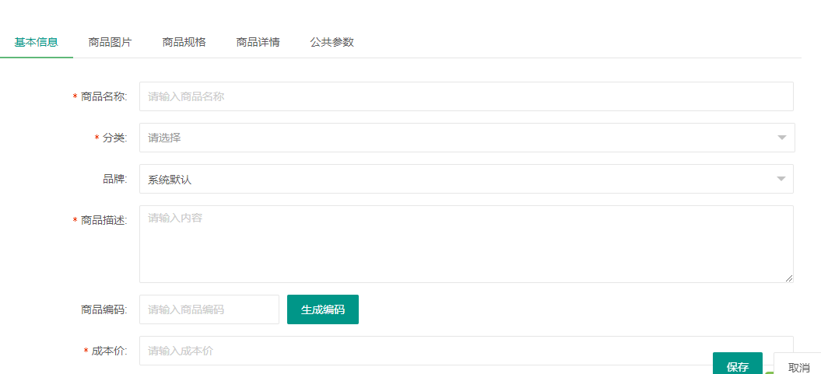Viewport: 821px width, 374px height.
Task: Click the 分类 dropdown arrow icon
Action: click(x=782, y=138)
